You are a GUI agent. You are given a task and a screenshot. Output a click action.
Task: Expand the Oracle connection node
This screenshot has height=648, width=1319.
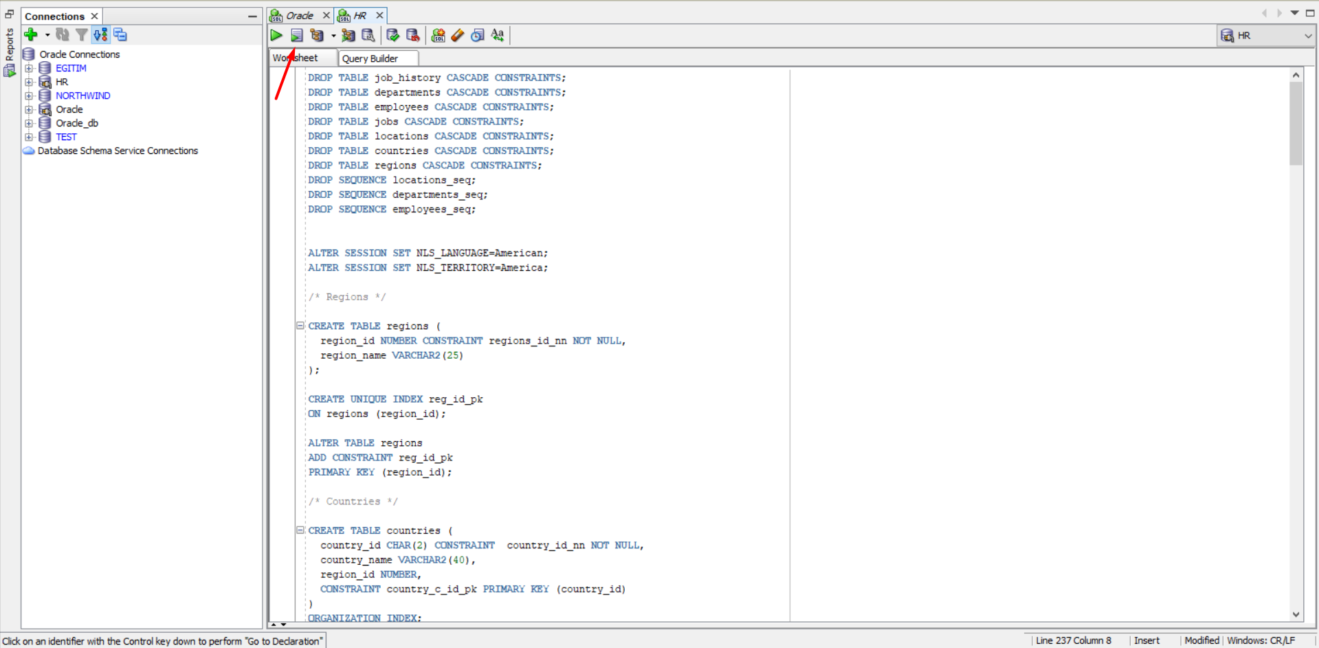pos(29,109)
